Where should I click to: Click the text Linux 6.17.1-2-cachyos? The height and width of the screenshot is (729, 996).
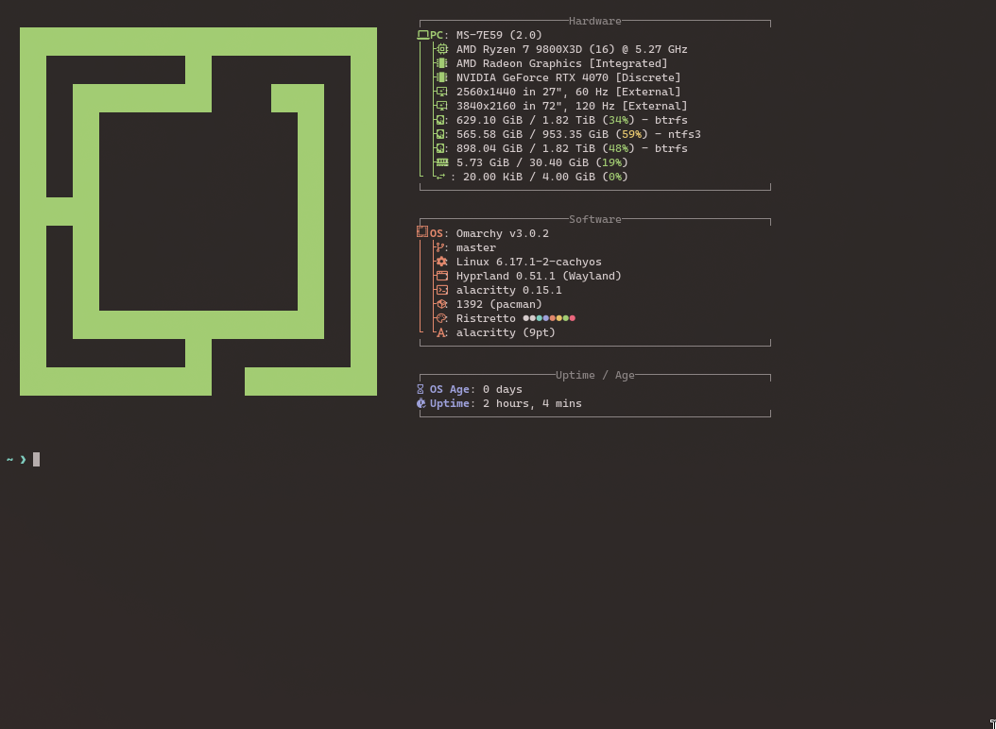(x=528, y=262)
